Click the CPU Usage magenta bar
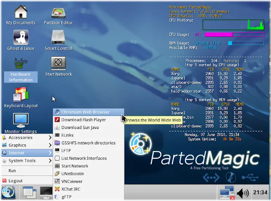The width and height of the screenshot is (271, 201). click(x=234, y=34)
